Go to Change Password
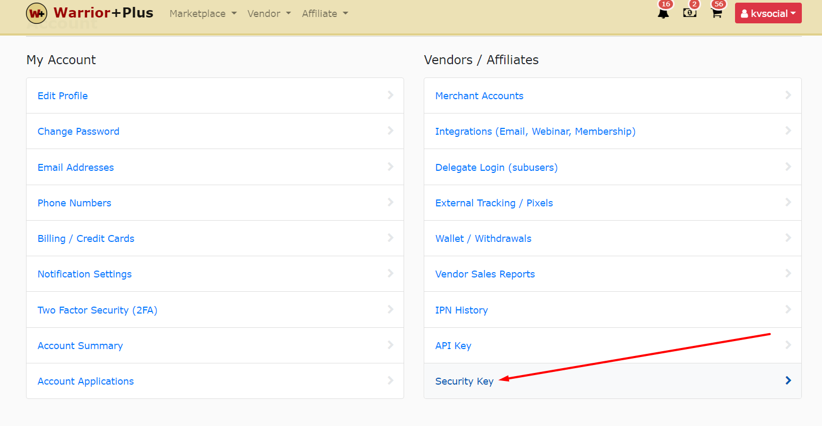The image size is (822, 426). point(78,132)
